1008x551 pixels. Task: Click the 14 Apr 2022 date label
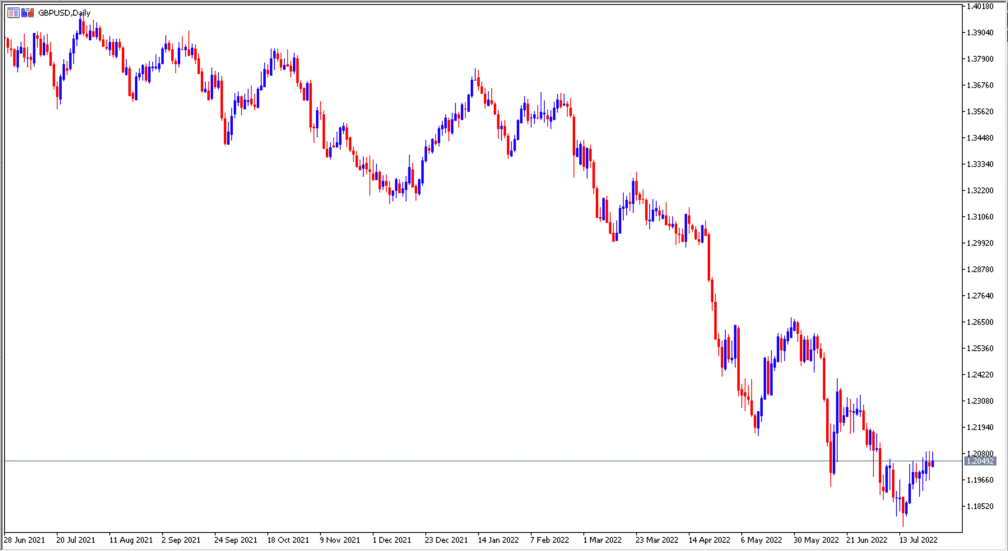[709, 540]
